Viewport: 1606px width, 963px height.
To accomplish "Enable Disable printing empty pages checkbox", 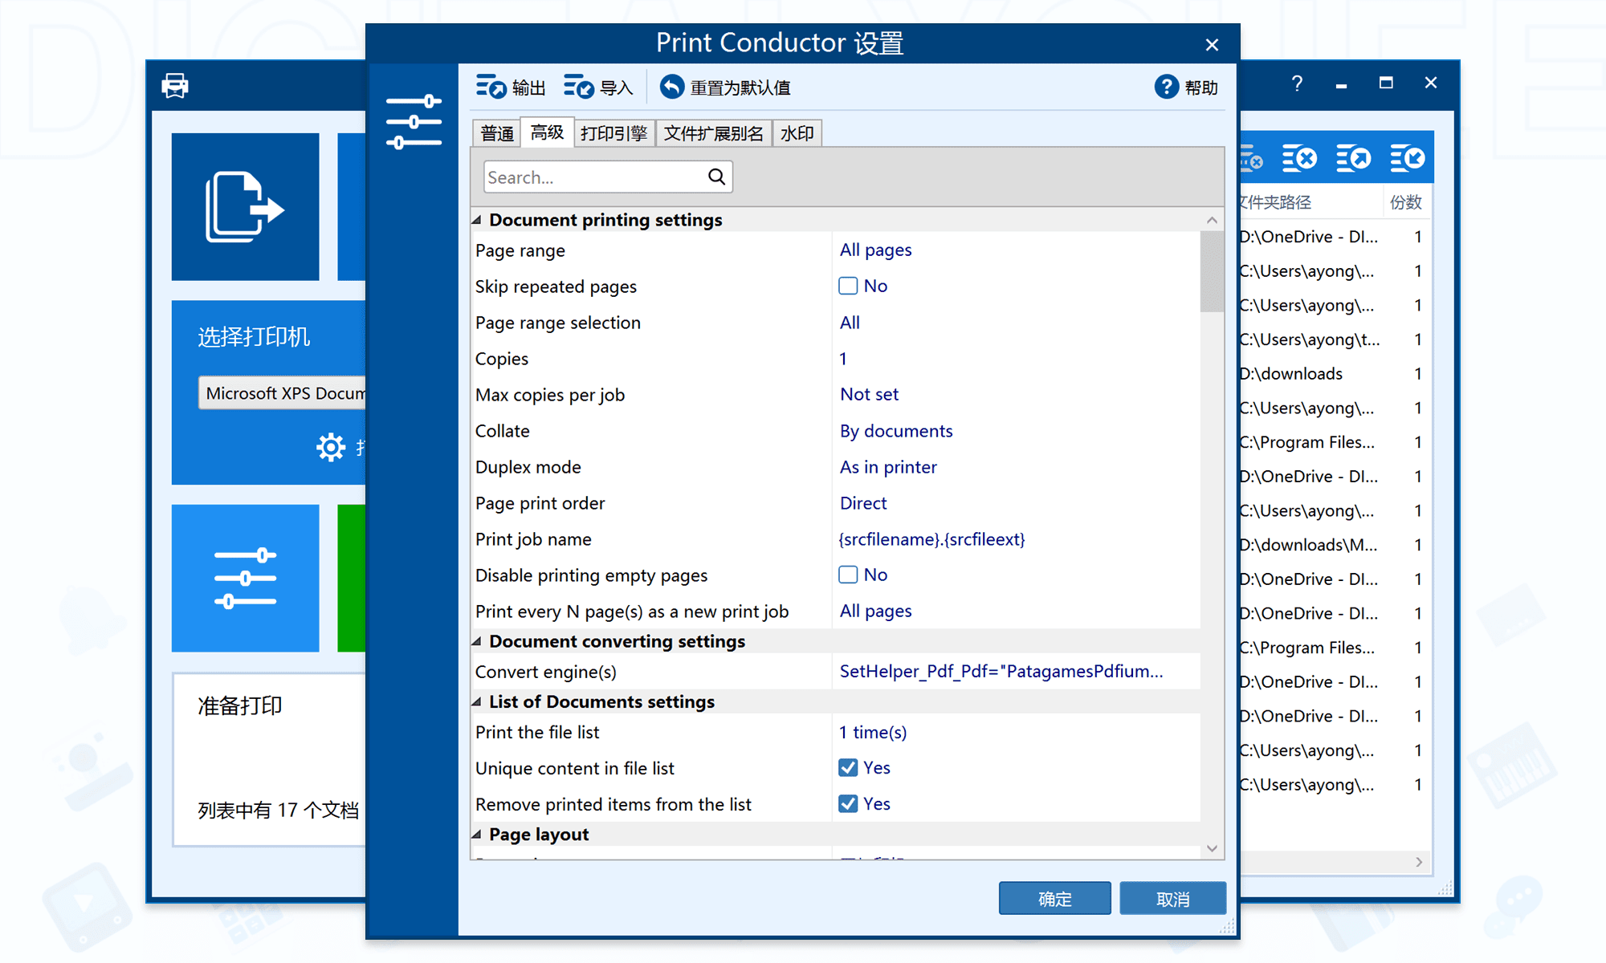I will pyautogui.click(x=848, y=575).
